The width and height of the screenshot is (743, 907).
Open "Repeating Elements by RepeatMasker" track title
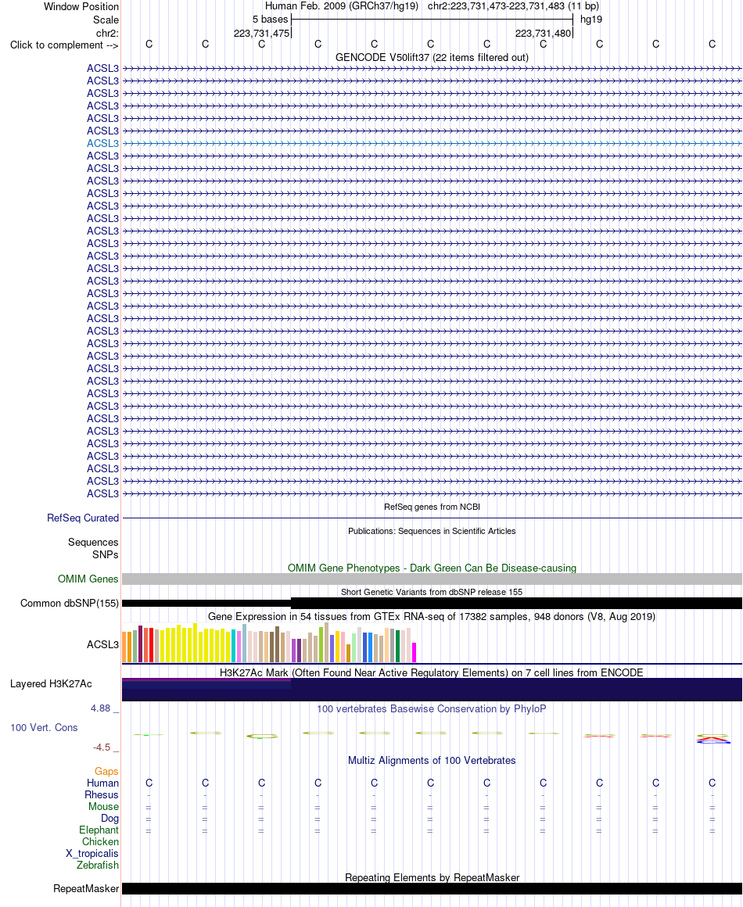(432, 877)
